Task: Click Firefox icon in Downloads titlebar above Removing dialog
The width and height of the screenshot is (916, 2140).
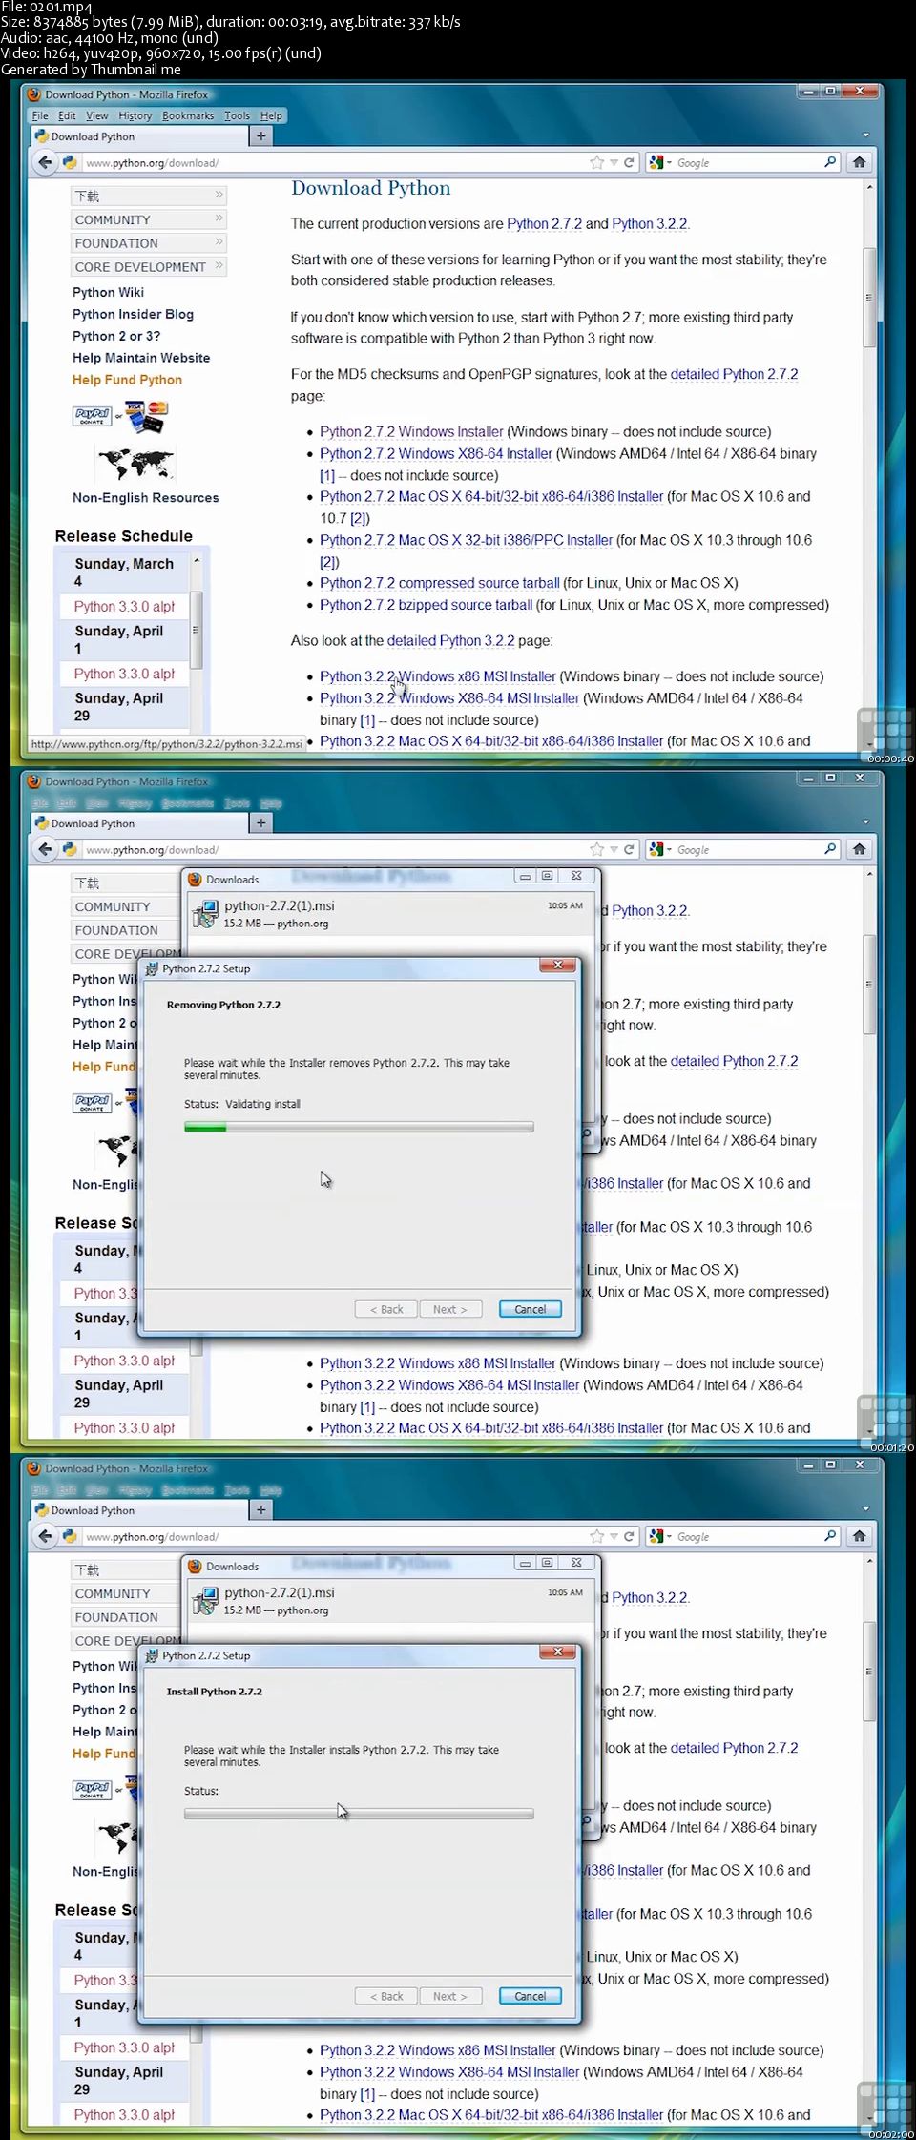Action: [195, 879]
